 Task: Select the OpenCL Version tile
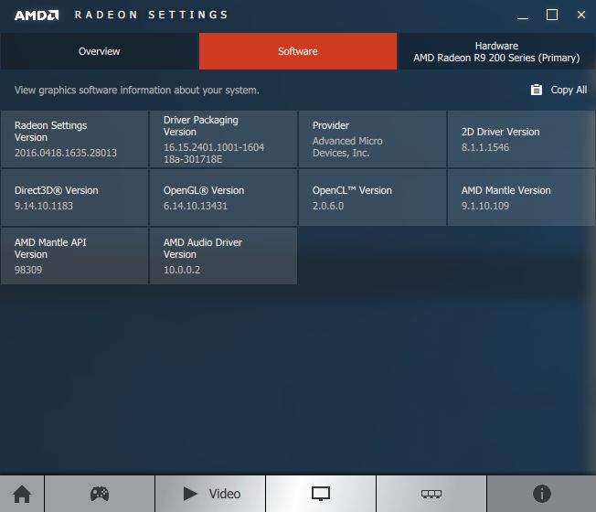point(373,197)
